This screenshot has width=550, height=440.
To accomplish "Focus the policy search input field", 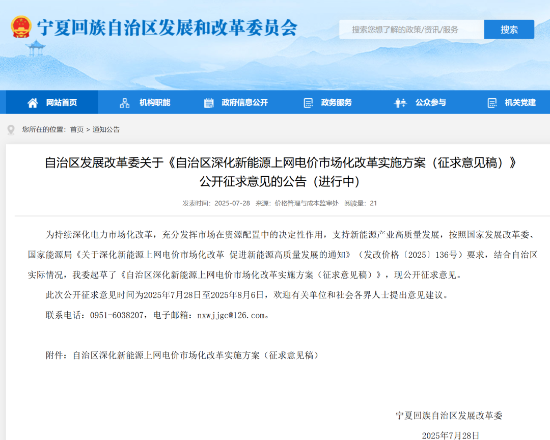I will pos(411,30).
